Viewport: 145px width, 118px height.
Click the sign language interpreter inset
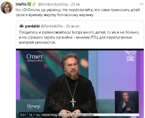[127, 102]
